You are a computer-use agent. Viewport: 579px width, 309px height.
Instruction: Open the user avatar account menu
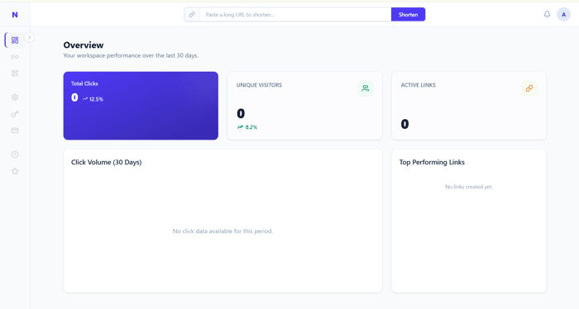pyautogui.click(x=563, y=14)
